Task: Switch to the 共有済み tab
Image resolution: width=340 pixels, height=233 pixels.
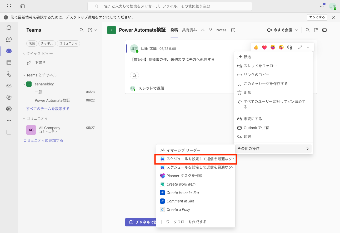Action: point(189,30)
